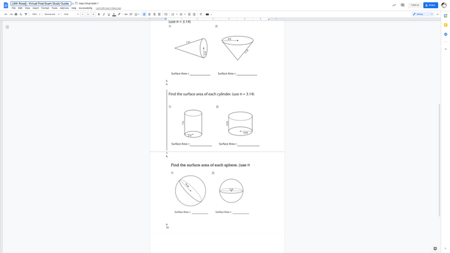Click the TURN IN button

(415, 5)
